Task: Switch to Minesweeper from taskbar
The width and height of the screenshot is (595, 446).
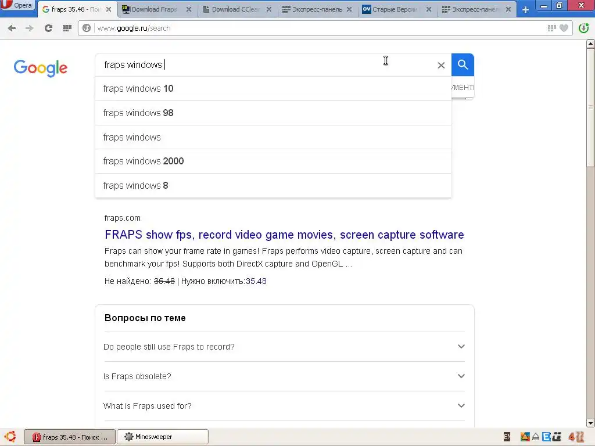Action: tap(163, 437)
